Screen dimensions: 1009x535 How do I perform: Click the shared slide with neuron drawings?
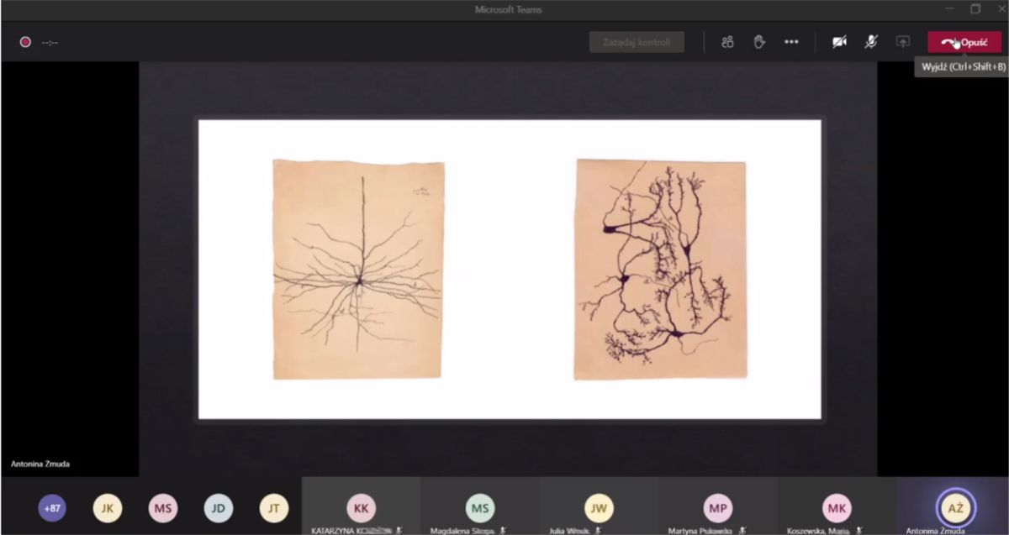[x=509, y=269]
